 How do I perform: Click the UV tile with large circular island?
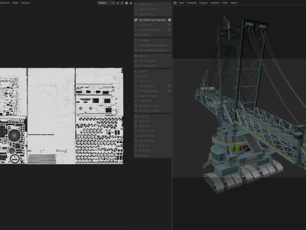click(x=13, y=140)
